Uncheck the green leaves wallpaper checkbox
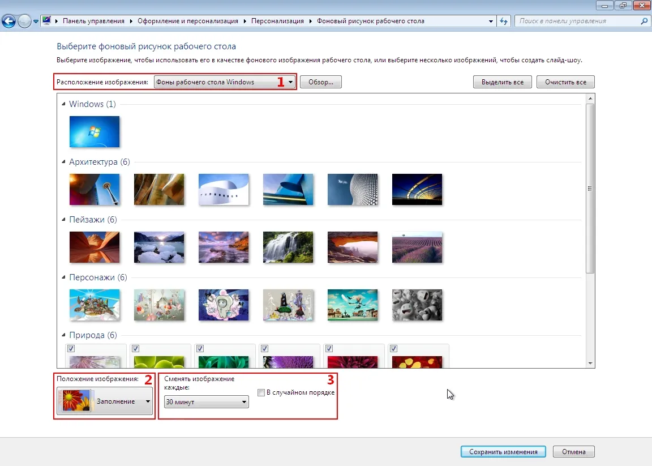This screenshot has width=652, height=466. [136, 349]
